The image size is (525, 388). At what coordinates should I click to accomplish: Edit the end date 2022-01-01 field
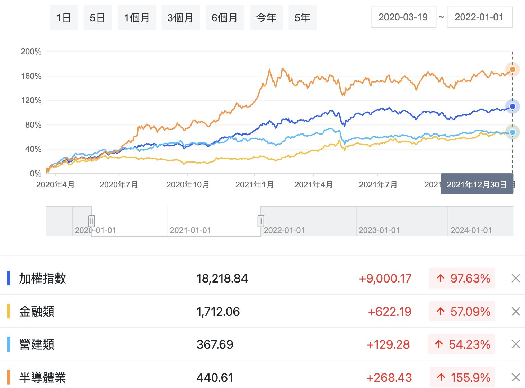[479, 17]
